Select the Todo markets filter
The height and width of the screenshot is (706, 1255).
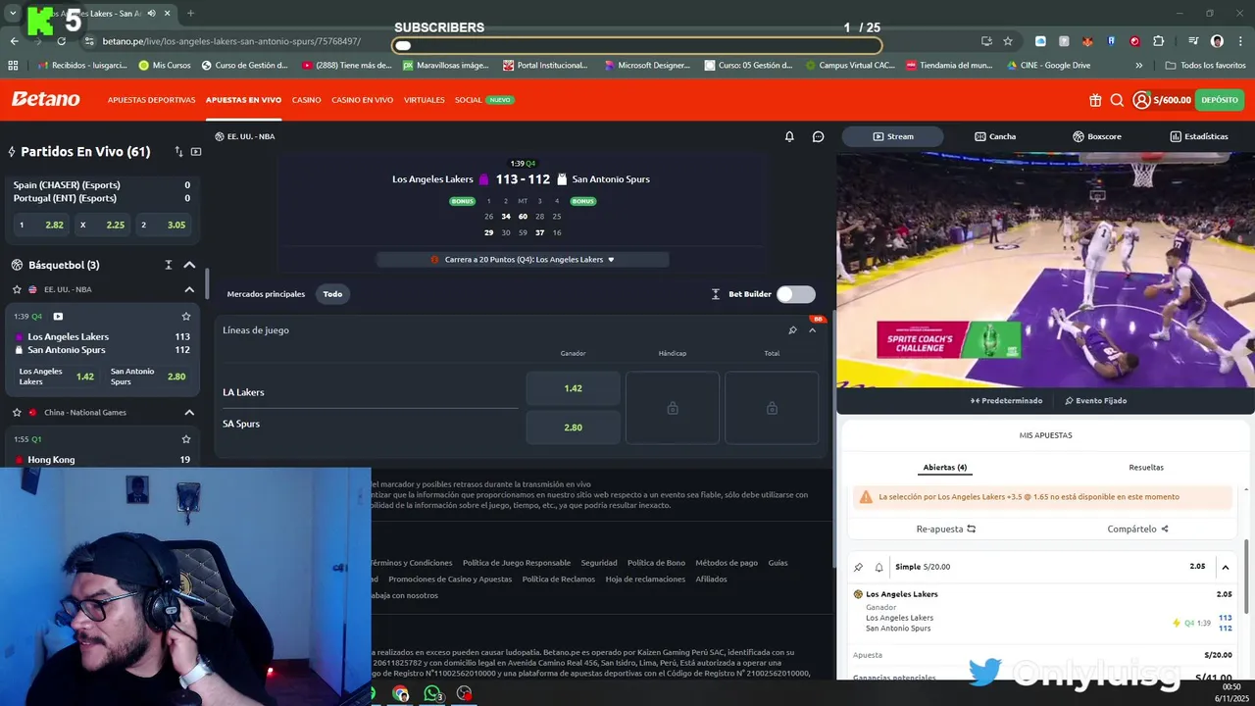[x=332, y=294]
